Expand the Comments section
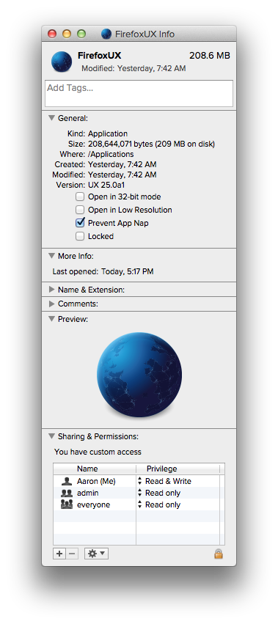Screen dimensions: 278x624 pyautogui.click(x=51, y=304)
